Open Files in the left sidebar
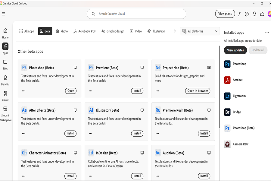The height and width of the screenshot is (181, 271). click(5, 64)
